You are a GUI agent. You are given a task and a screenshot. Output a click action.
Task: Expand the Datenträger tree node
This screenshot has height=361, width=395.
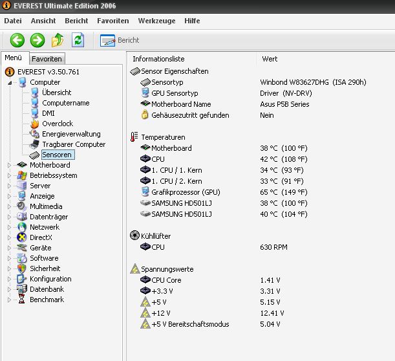pos(9,217)
